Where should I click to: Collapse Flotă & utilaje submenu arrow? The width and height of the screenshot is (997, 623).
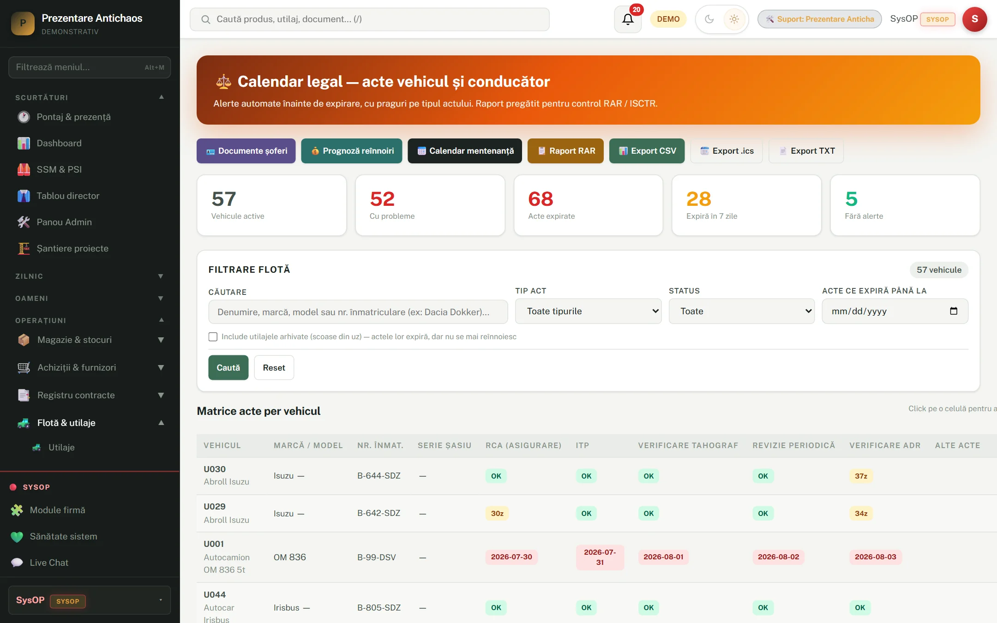click(161, 423)
